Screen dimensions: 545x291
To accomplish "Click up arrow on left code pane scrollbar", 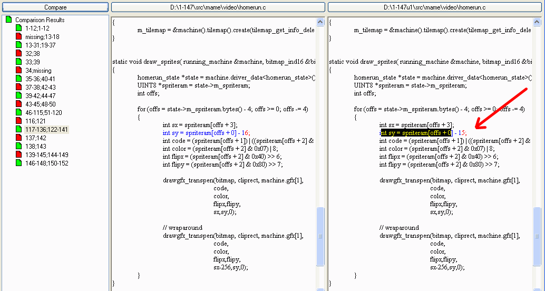I will pos(320,22).
